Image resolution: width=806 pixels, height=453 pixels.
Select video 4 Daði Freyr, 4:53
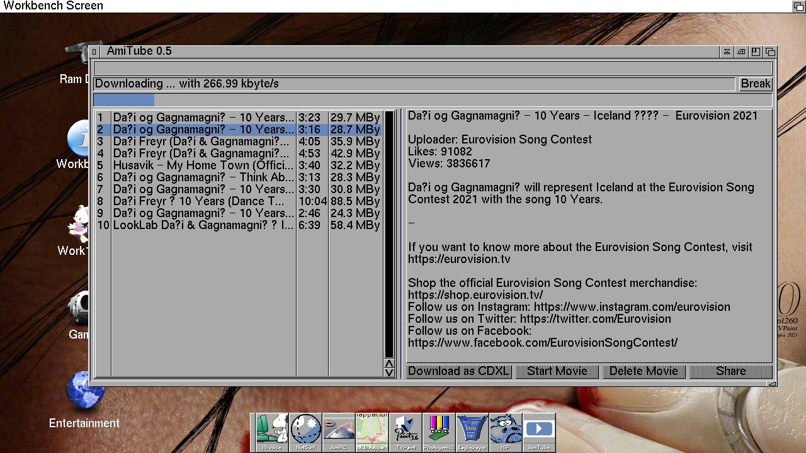(x=239, y=154)
